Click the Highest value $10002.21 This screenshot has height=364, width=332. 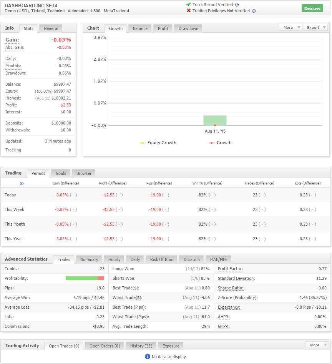click(x=61, y=98)
